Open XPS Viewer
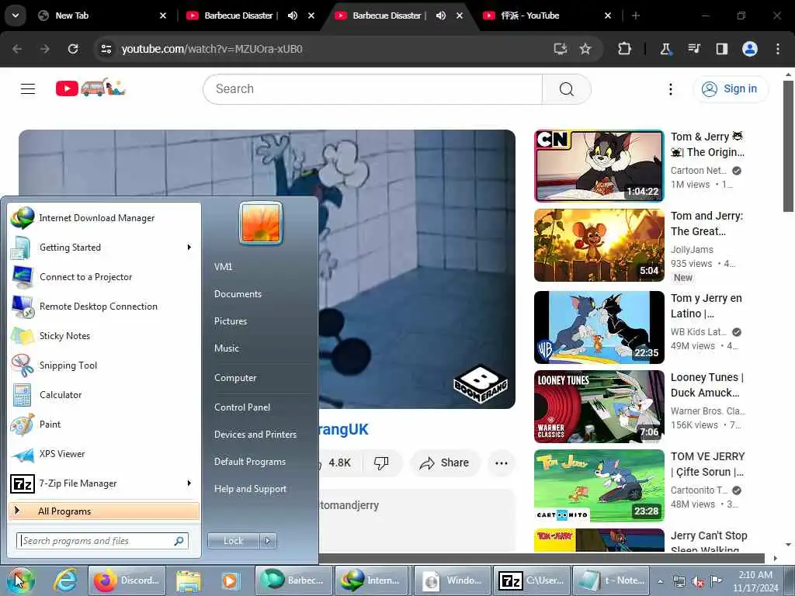The width and height of the screenshot is (795, 596). point(104,453)
